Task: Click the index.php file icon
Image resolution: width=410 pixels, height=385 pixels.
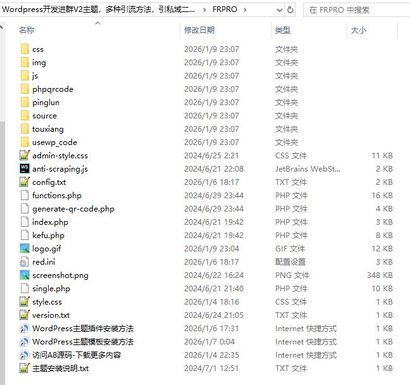Action: pos(25,222)
